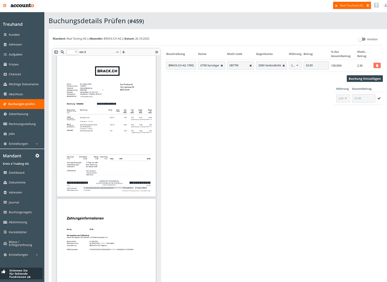Click the Buchung hinzufügen button
Image resolution: width=387 pixels, height=282 pixels.
[x=365, y=78]
